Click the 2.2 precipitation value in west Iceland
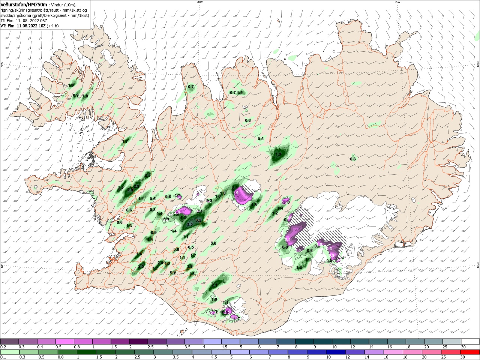 (121, 188)
